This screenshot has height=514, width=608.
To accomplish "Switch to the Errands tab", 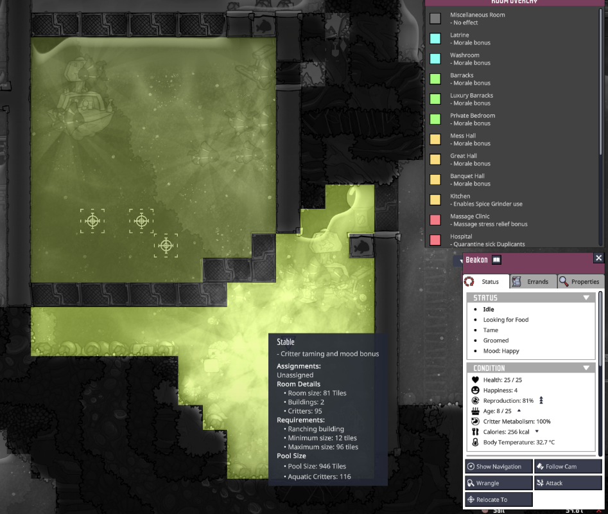I will tap(533, 281).
